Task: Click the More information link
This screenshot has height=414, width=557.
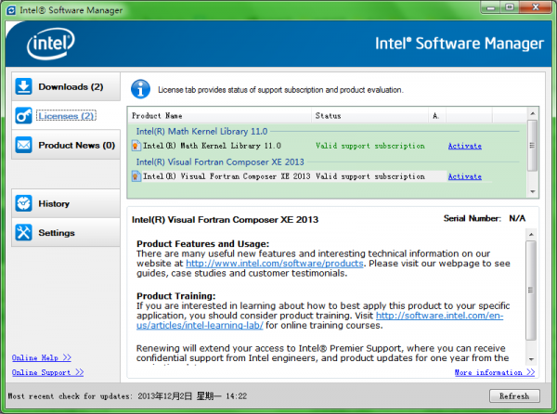Action: point(495,372)
